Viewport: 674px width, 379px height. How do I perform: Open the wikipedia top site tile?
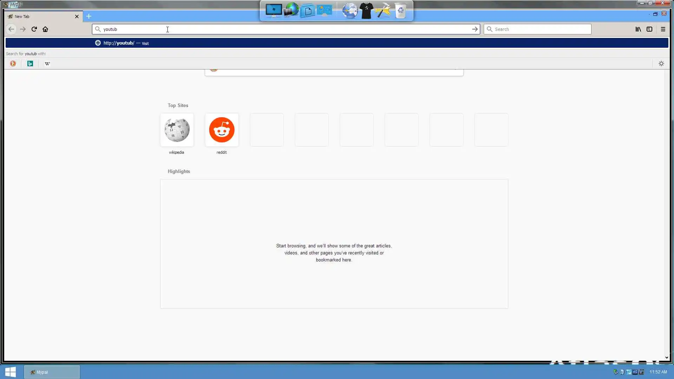tap(177, 130)
